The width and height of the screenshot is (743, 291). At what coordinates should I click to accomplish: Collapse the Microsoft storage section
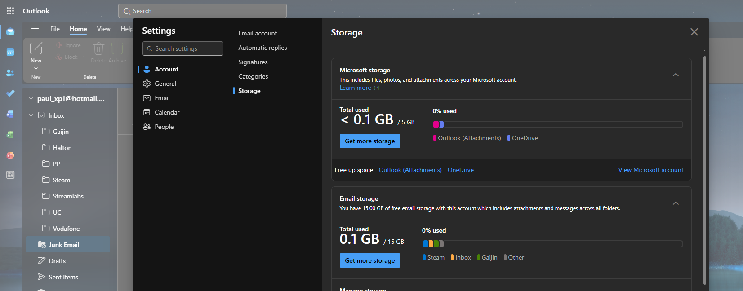pyautogui.click(x=676, y=75)
